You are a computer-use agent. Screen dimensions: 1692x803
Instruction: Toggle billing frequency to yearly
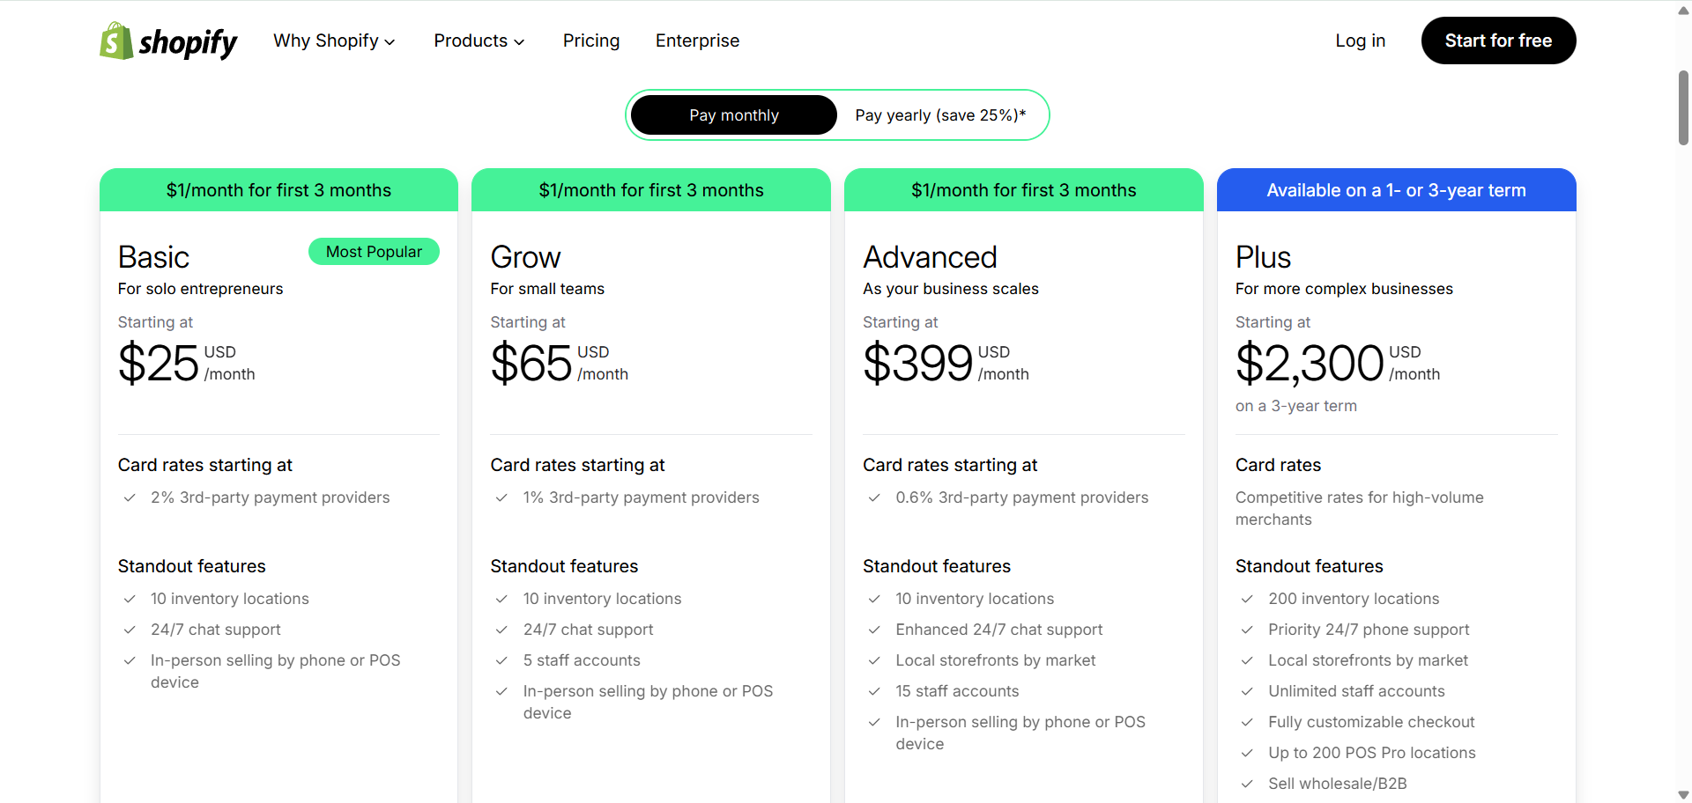pyautogui.click(x=939, y=114)
